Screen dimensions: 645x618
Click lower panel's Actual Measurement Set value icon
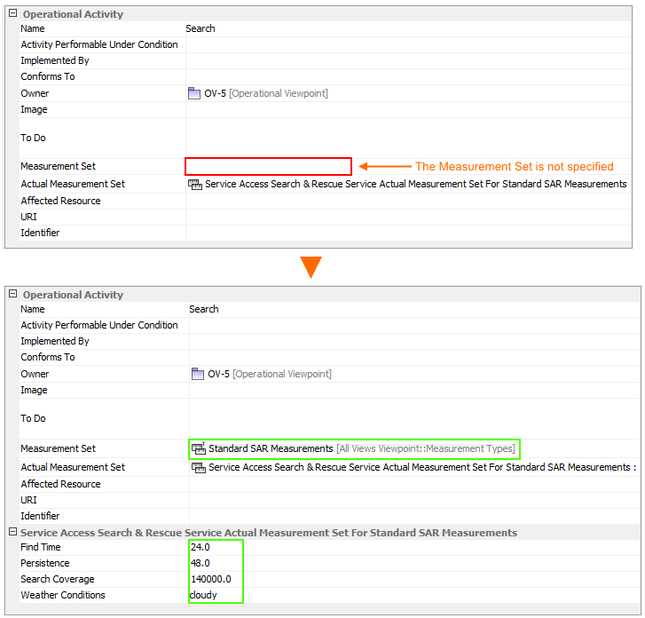point(199,467)
